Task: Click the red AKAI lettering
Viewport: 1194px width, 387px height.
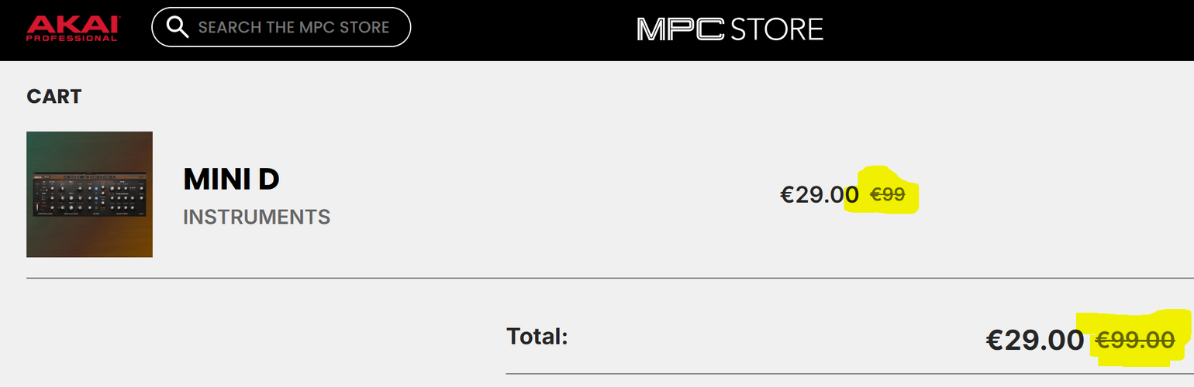Action: pos(72,23)
